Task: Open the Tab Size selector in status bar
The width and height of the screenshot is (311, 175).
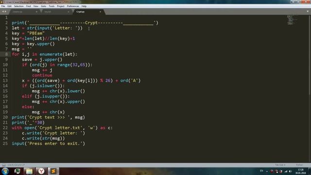Action: click(x=280, y=165)
